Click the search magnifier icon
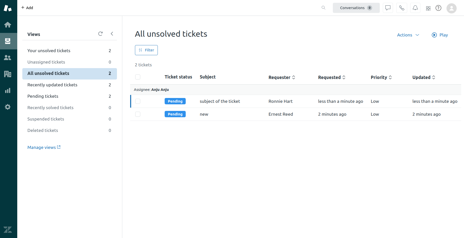This screenshot has height=238, width=464. click(323, 8)
